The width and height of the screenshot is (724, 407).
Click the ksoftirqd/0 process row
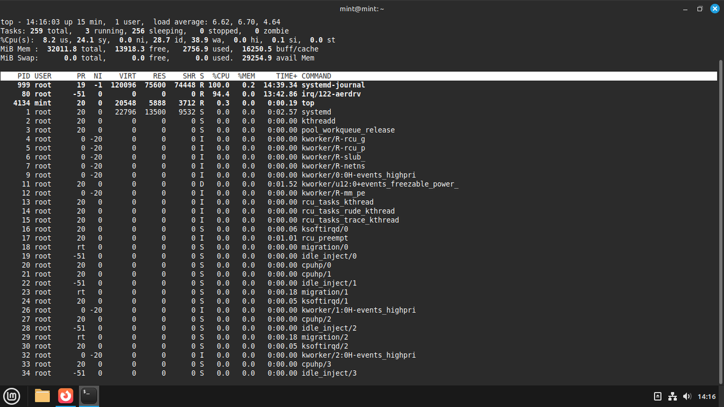coord(359,229)
